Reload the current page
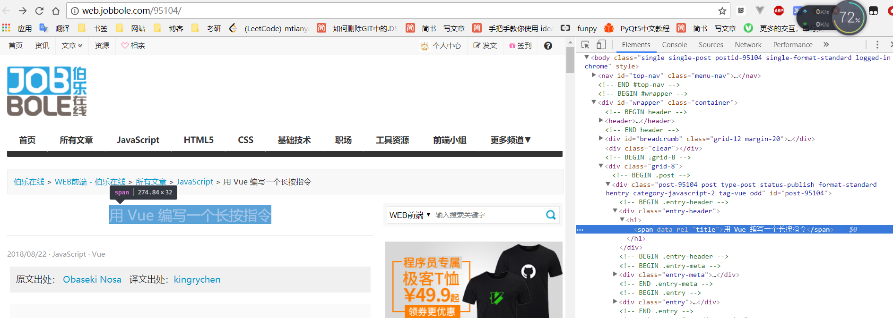The height and width of the screenshot is (318, 893). point(39,10)
